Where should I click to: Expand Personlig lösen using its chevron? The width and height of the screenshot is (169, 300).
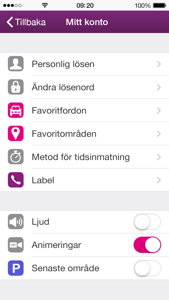(x=159, y=64)
